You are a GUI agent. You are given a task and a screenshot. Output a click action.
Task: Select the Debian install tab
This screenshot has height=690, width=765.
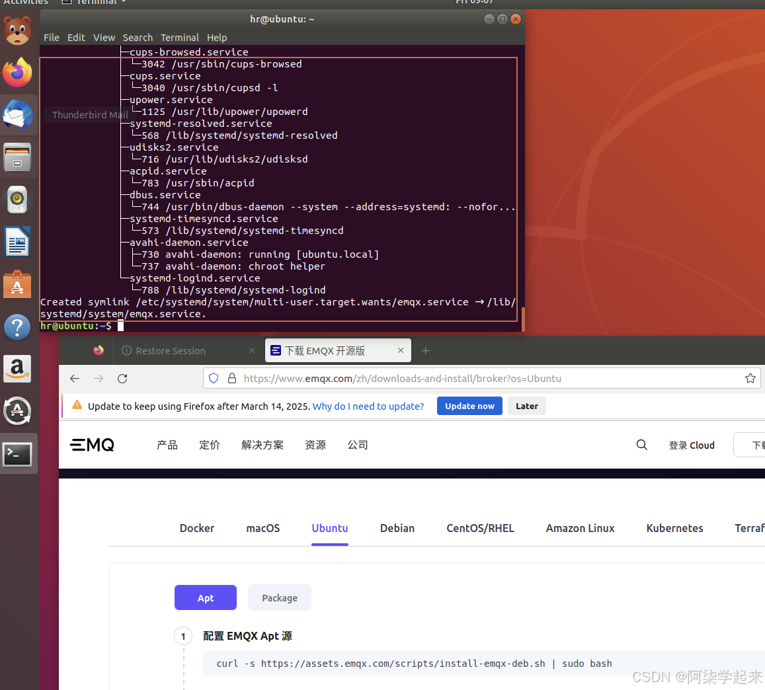coord(397,528)
